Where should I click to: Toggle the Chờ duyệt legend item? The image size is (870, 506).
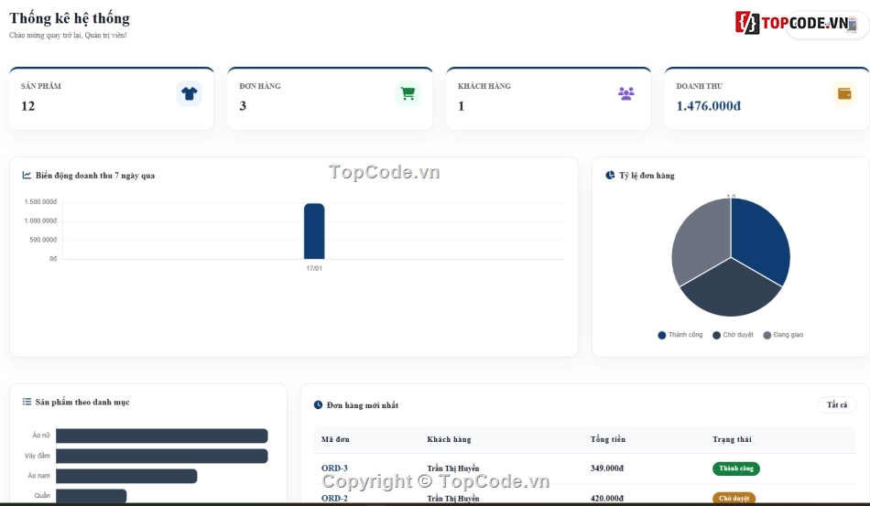point(733,335)
